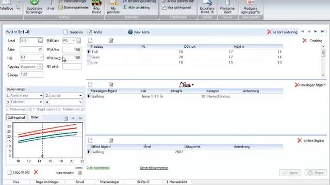Click new-row icon above Trädslag table
This screenshot has width=330, height=185.
(x=90, y=41)
